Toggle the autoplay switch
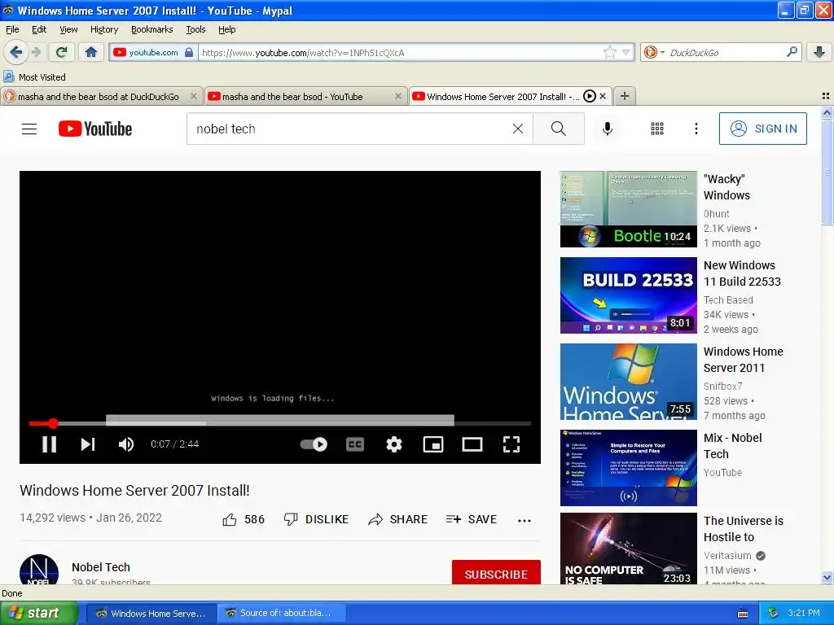The image size is (834, 625). (x=314, y=444)
